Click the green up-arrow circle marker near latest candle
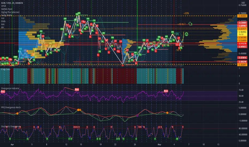The width and height of the screenshot is (249, 147). (x=186, y=34)
